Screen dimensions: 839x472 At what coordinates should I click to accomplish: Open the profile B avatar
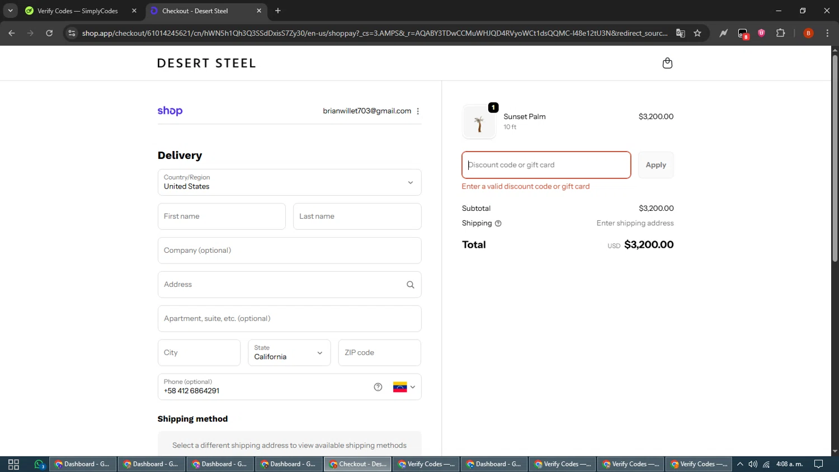pyautogui.click(x=808, y=33)
